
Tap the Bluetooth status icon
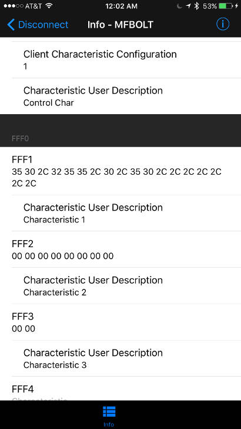196,6
